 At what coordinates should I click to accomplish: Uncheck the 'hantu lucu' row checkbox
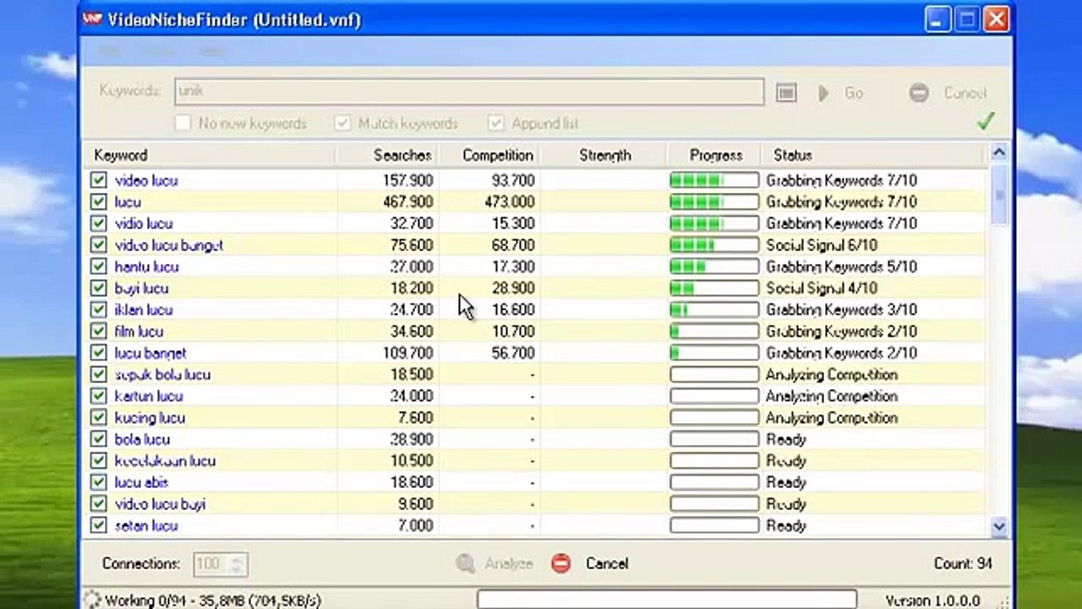click(x=99, y=266)
